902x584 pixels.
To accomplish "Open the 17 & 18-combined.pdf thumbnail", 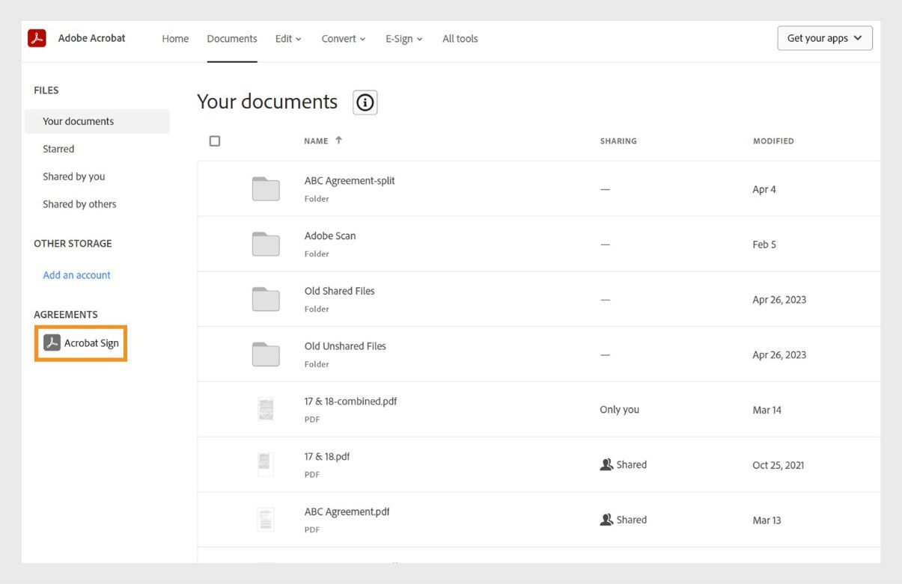I will coord(265,408).
